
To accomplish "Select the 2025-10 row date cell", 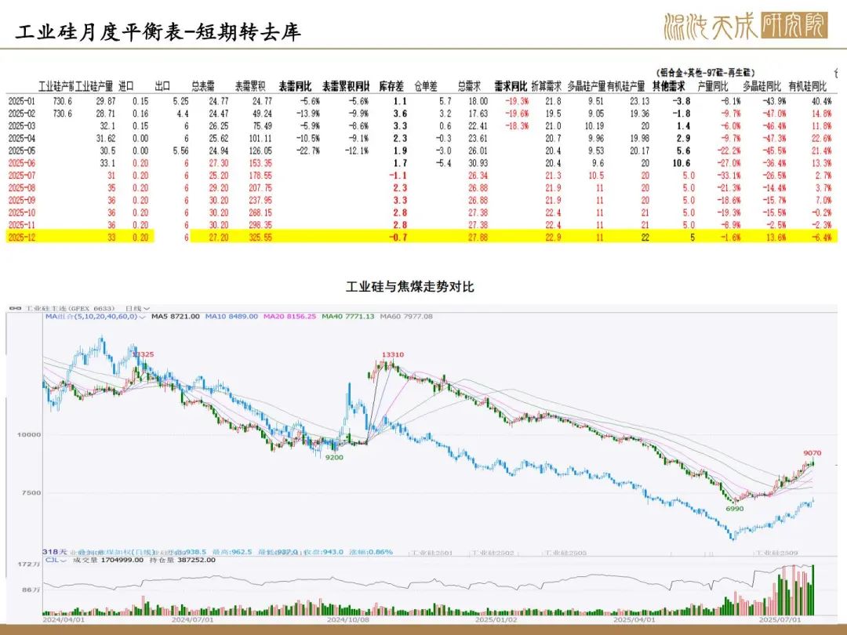I will point(22,212).
